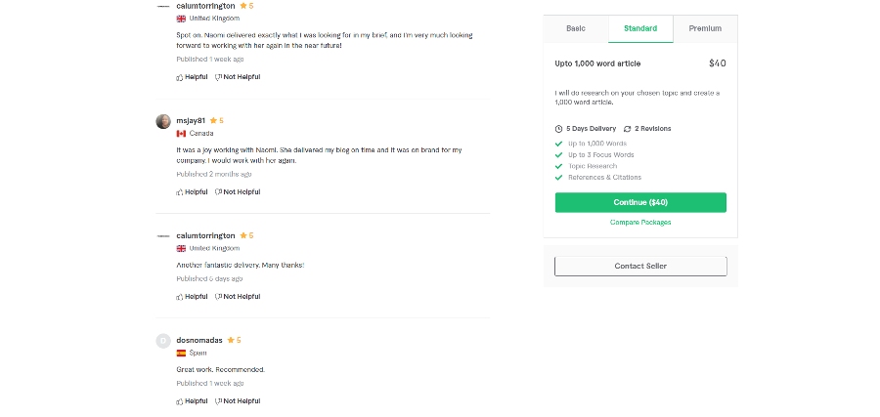This screenshot has height=417, width=880.
Task: Open dosnomadas username link
Action: tap(199, 340)
